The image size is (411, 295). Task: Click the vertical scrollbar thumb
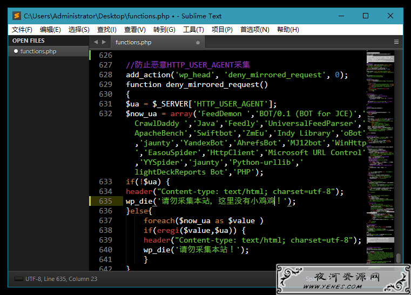[399, 258]
